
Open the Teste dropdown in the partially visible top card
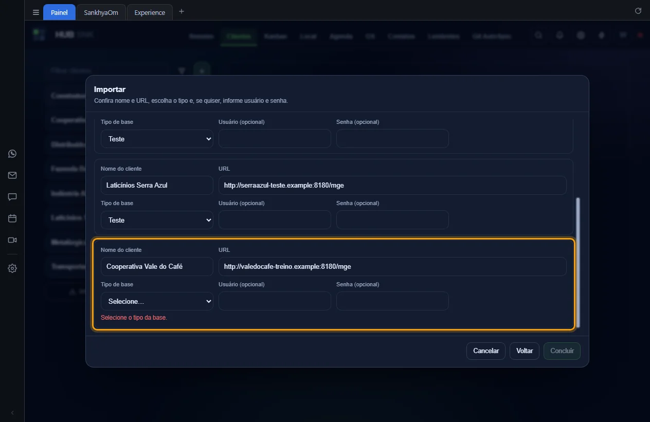[157, 139]
